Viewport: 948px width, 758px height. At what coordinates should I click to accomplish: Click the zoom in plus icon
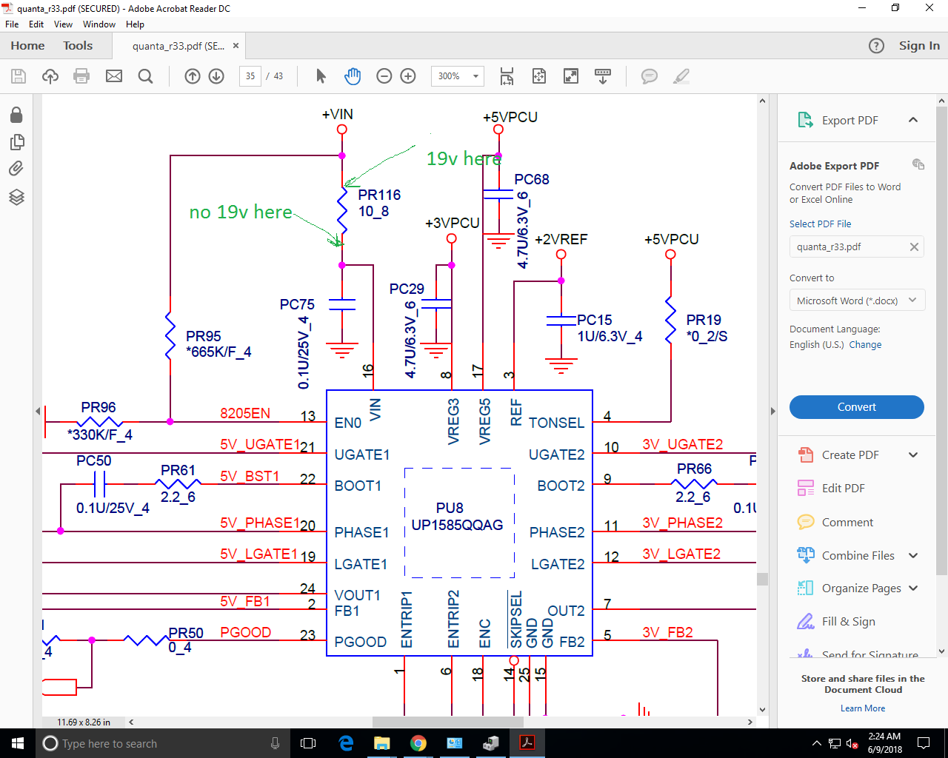[408, 76]
